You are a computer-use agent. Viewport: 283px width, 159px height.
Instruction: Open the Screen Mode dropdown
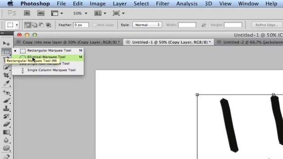(119, 13)
